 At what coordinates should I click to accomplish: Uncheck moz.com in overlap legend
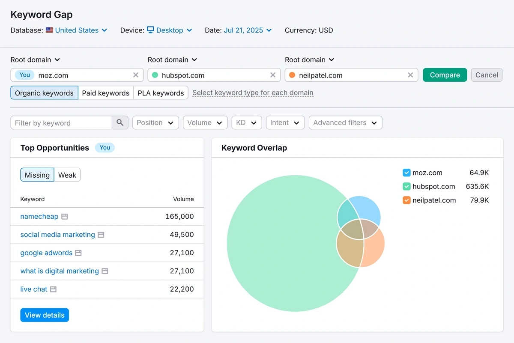point(406,173)
